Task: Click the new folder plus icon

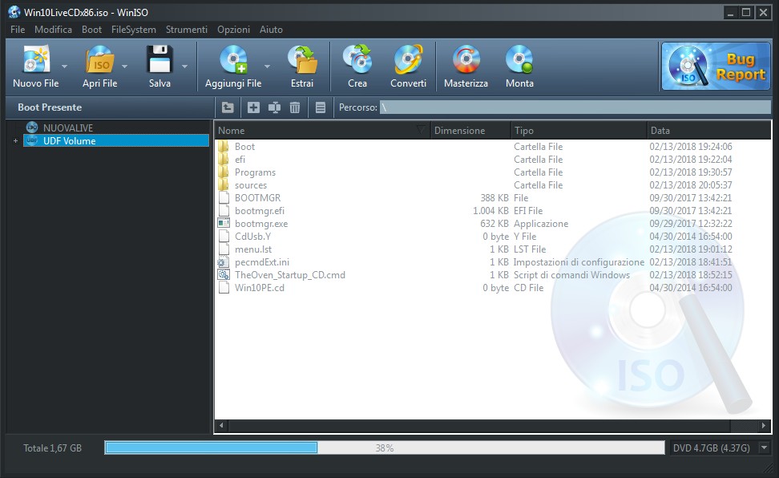Action: click(x=253, y=107)
